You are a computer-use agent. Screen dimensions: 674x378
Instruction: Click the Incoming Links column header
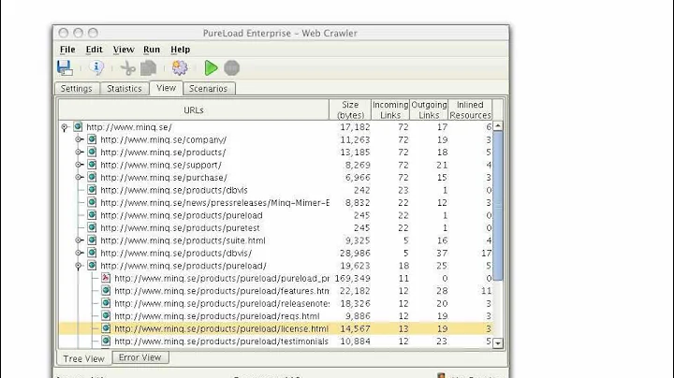(390, 110)
